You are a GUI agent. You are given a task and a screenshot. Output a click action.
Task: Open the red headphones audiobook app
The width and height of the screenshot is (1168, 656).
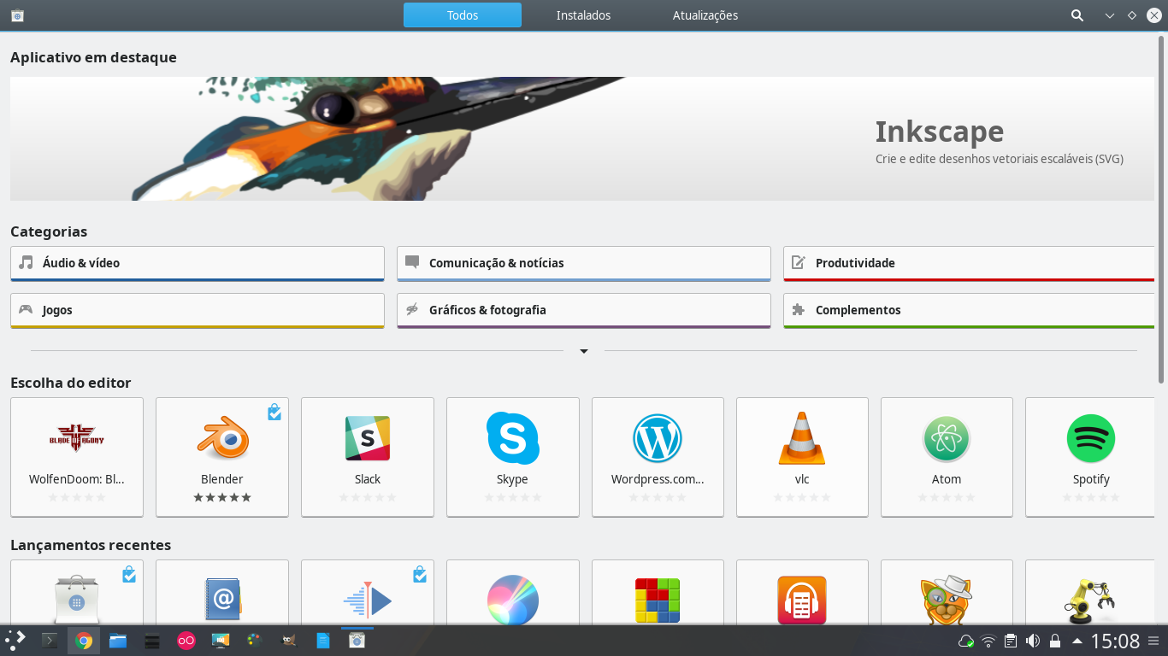(x=802, y=592)
